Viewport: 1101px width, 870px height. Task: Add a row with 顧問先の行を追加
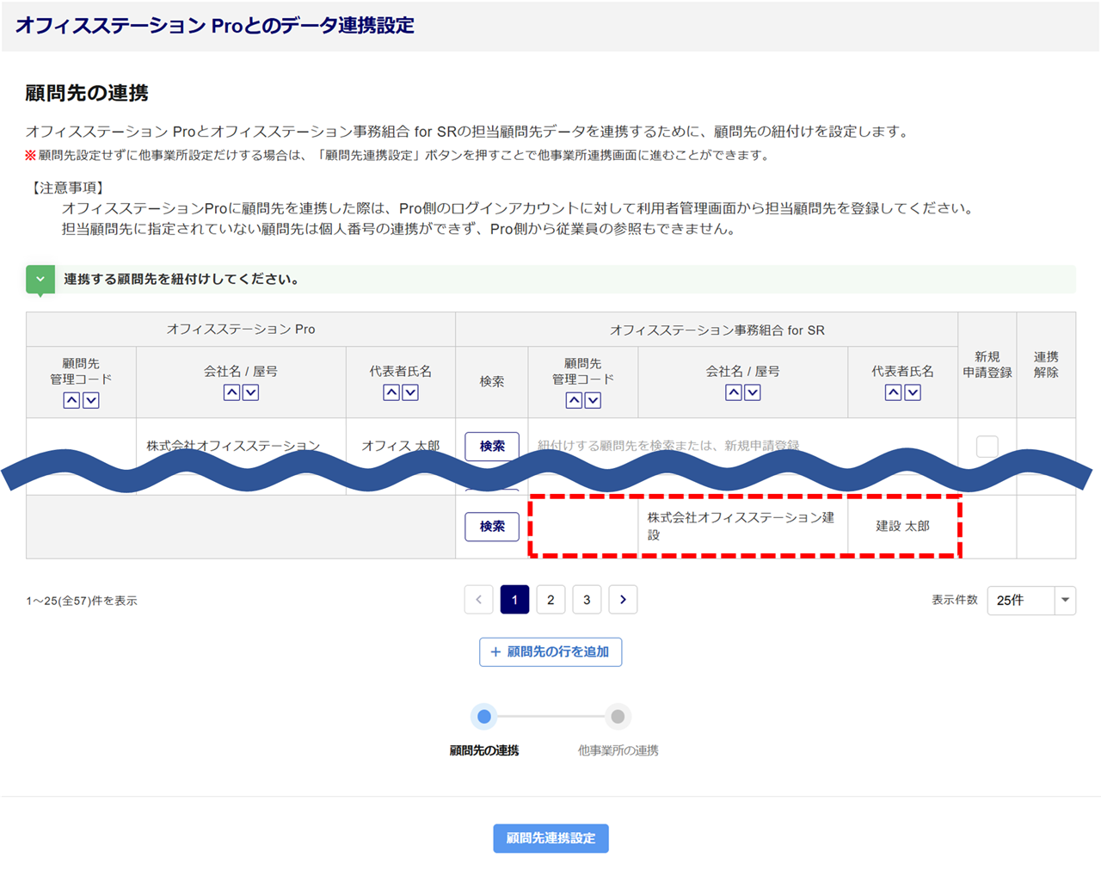pyautogui.click(x=550, y=652)
